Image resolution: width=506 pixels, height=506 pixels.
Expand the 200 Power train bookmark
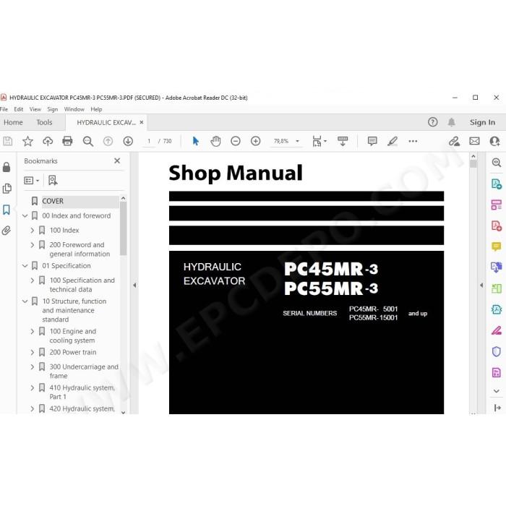point(33,353)
